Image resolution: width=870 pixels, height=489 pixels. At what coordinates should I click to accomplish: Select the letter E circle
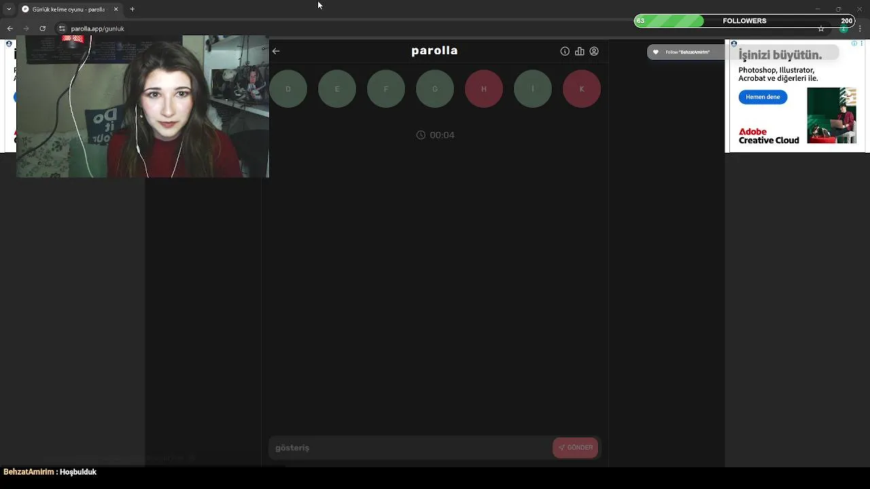click(337, 89)
